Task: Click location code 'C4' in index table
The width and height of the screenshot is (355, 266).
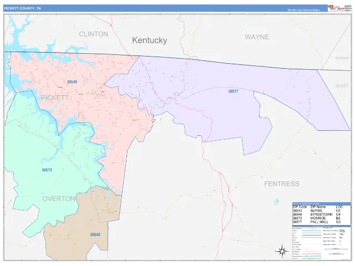Action: 338,214
